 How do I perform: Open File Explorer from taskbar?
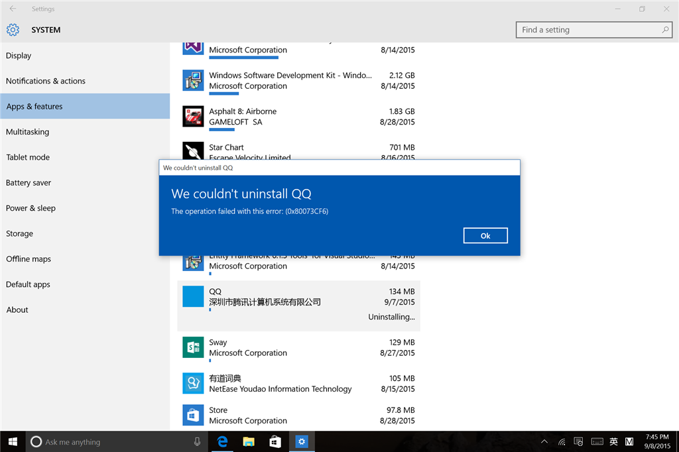249,441
